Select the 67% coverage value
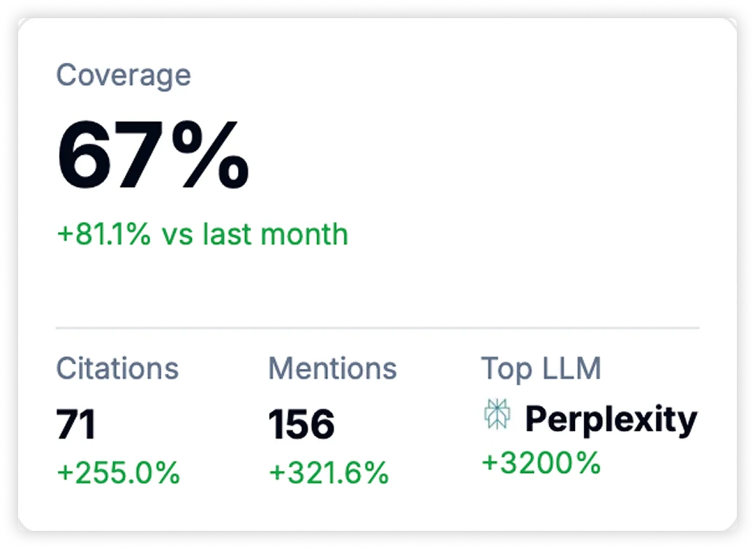 pos(153,153)
